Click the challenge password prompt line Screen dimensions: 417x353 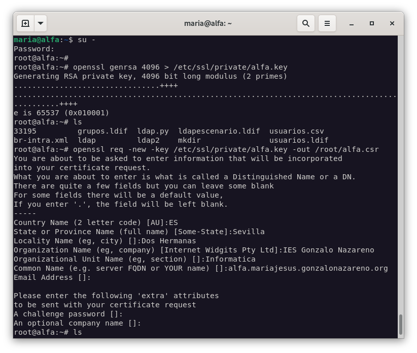click(68, 314)
